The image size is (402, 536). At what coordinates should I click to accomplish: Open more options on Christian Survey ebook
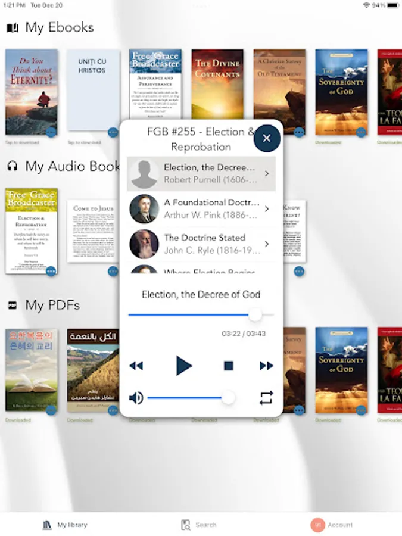299,132
